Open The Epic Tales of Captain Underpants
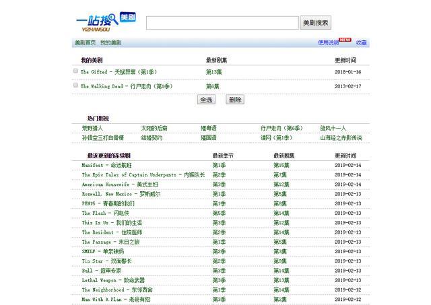Image resolution: width=431 pixels, height=305 pixels. (x=143, y=175)
